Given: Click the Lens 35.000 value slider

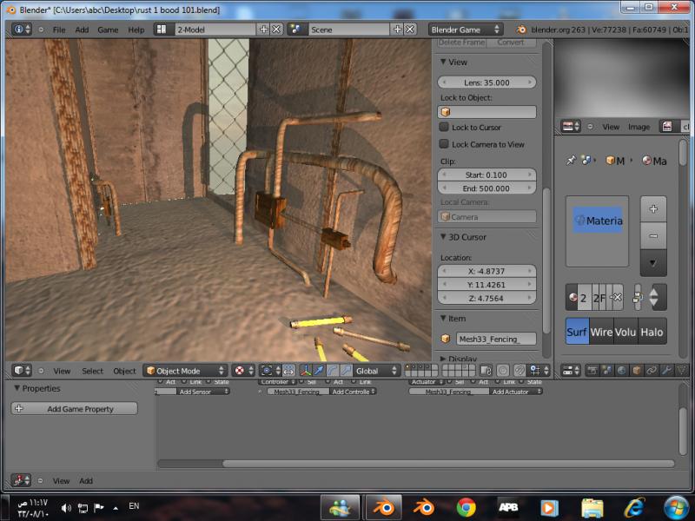Looking at the screenshot, I should 486,82.
